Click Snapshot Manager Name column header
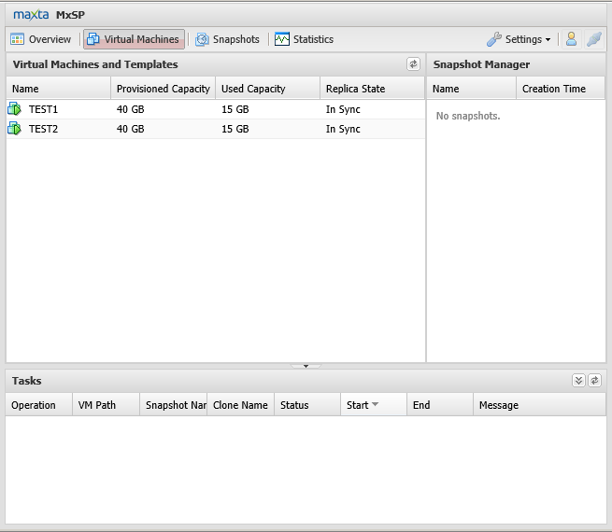Viewport: 612px width, 532px height. (x=472, y=89)
